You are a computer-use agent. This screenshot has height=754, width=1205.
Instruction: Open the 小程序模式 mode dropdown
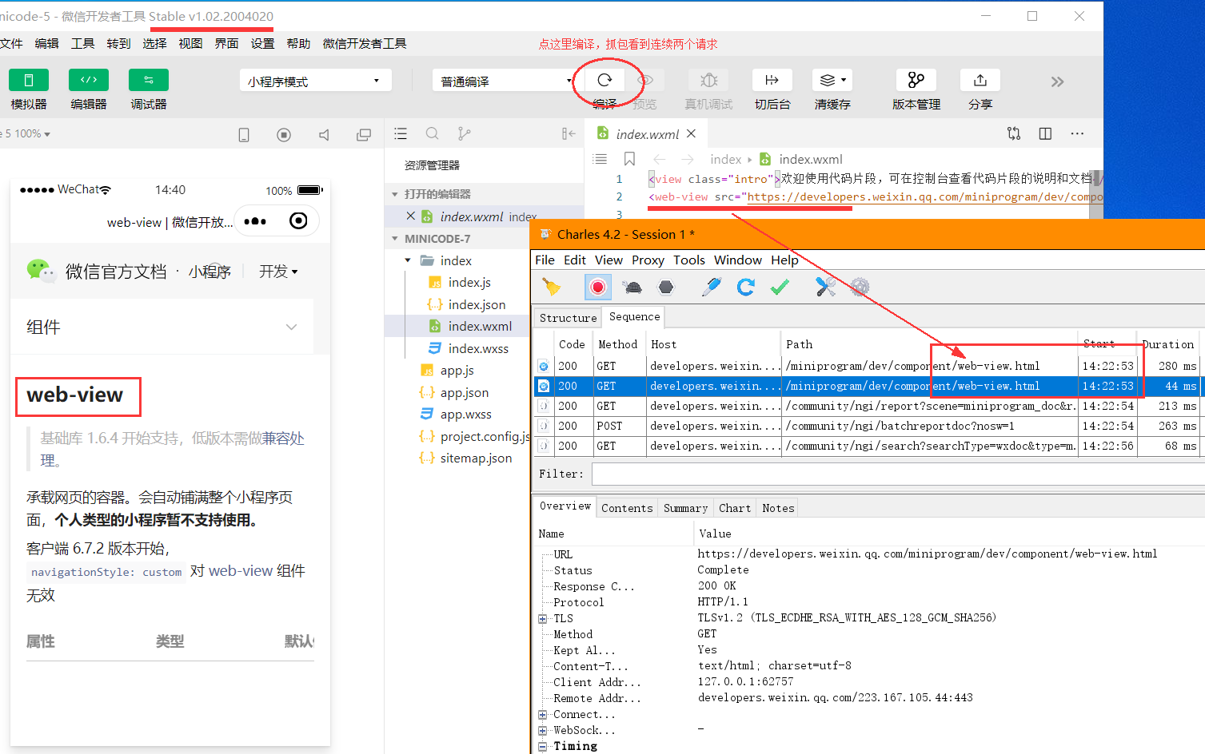[x=315, y=81]
